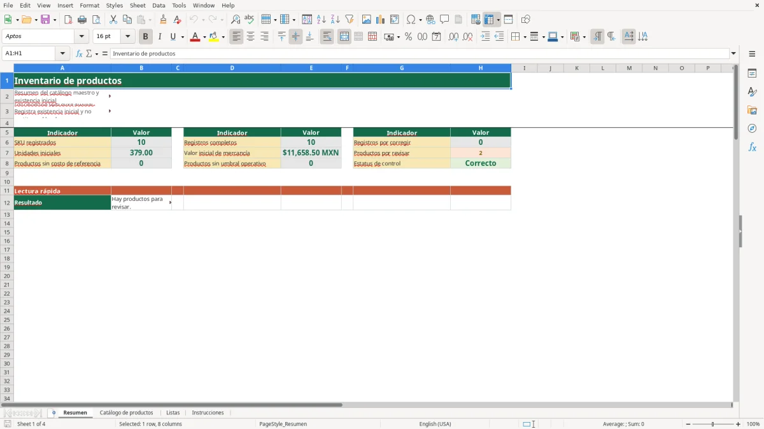Cut the selection with scissors icon

113,20
